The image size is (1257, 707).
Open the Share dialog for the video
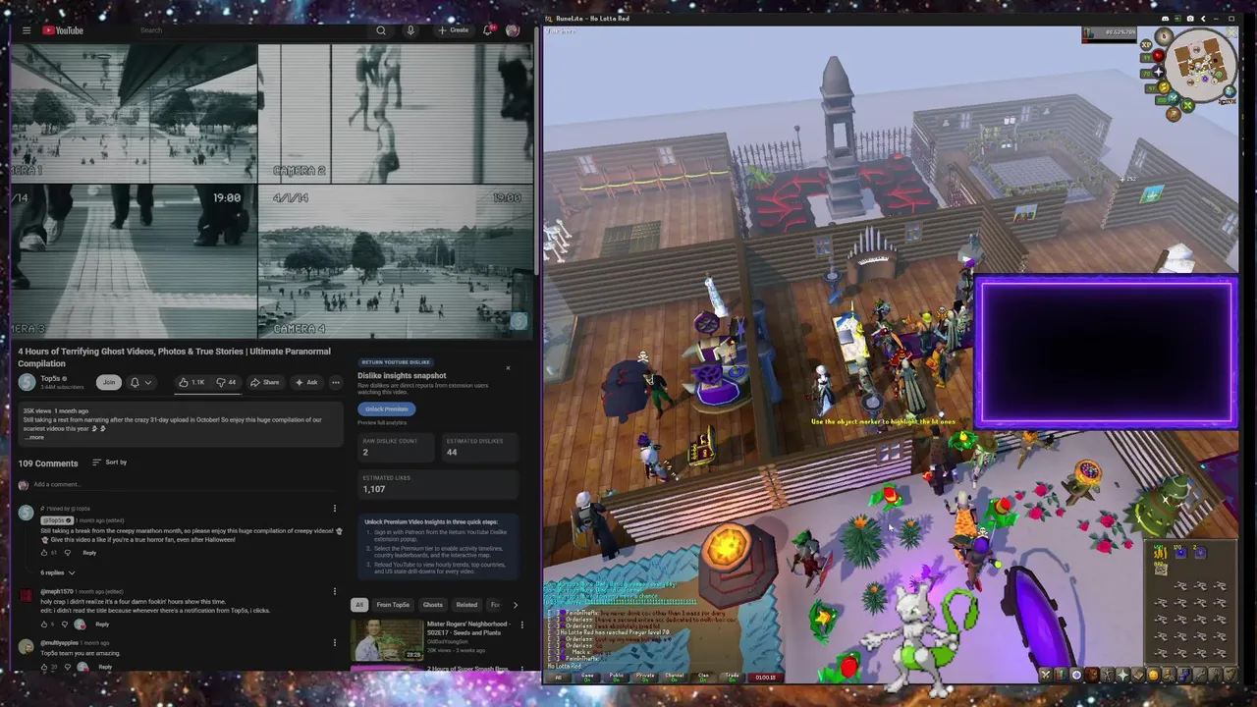pyautogui.click(x=265, y=382)
